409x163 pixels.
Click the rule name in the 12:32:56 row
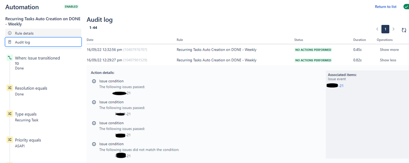[x=217, y=50]
